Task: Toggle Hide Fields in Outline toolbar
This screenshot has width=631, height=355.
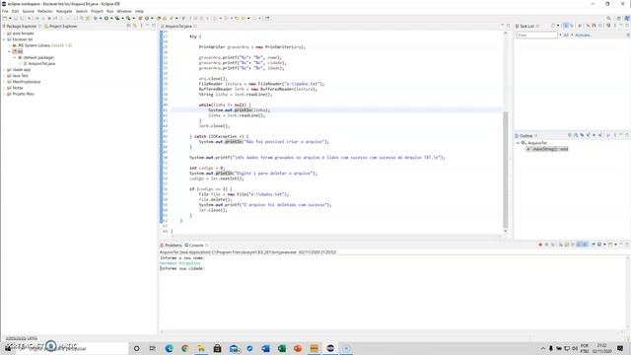Action: [x=582, y=135]
